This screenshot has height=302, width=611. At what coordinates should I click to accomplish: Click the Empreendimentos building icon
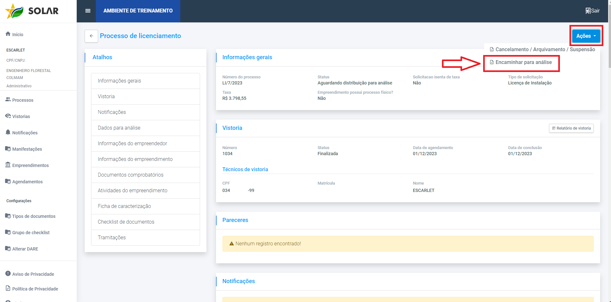(8, 165)
